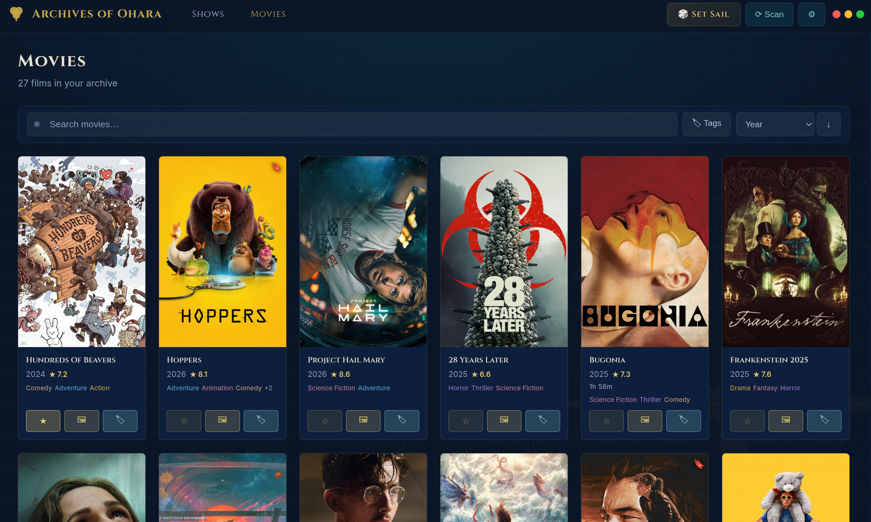The height and width of the screenshot is (522, 871).
Task: Click the Hundreds Of Beavers title
Action: [x=71, y=360]
